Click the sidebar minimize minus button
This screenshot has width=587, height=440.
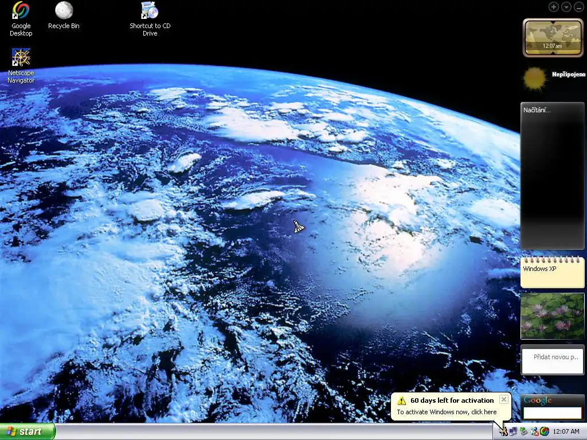pyautogui.click(x=578, y=7)
